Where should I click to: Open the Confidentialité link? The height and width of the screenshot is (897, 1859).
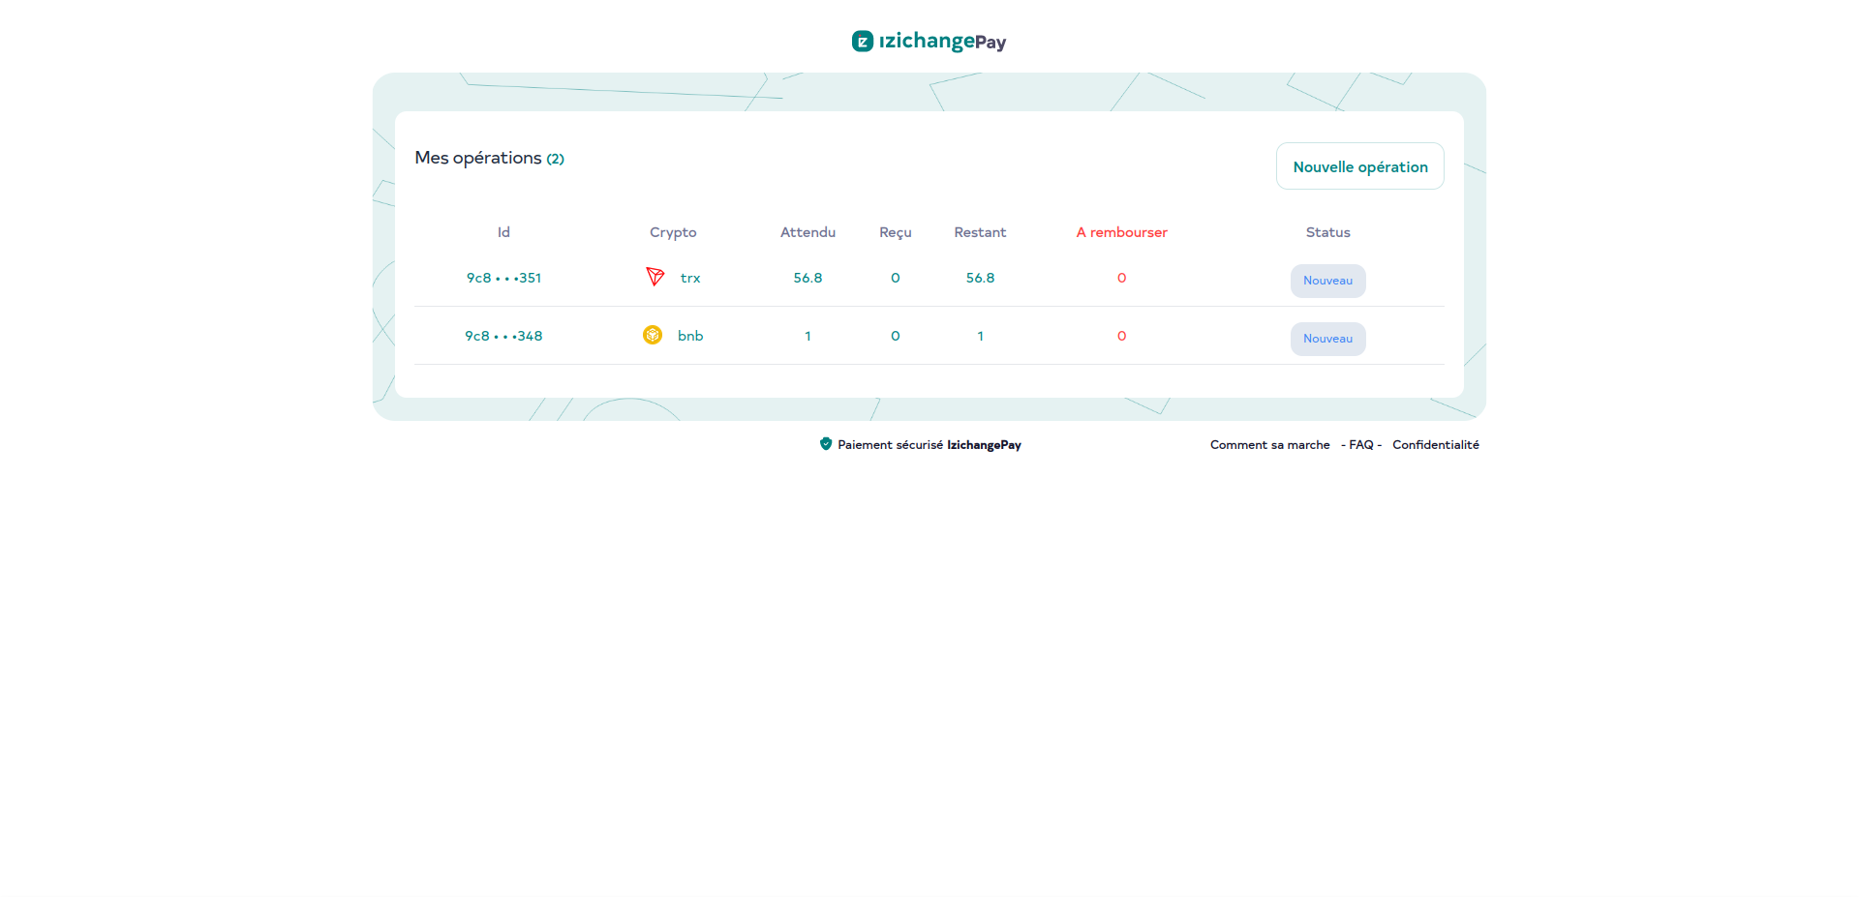(x=1435, y=445)
